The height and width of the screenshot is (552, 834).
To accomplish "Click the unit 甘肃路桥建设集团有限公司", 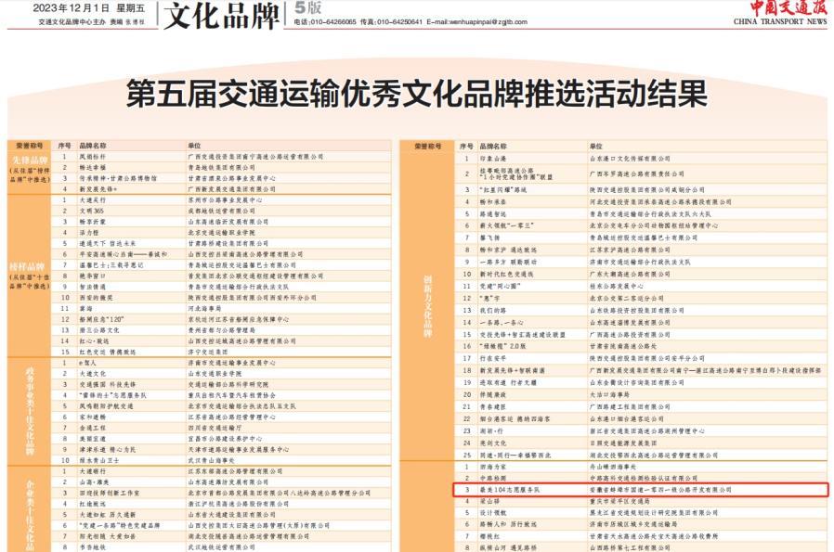I will pyautogui.click(x=228, y=243).
